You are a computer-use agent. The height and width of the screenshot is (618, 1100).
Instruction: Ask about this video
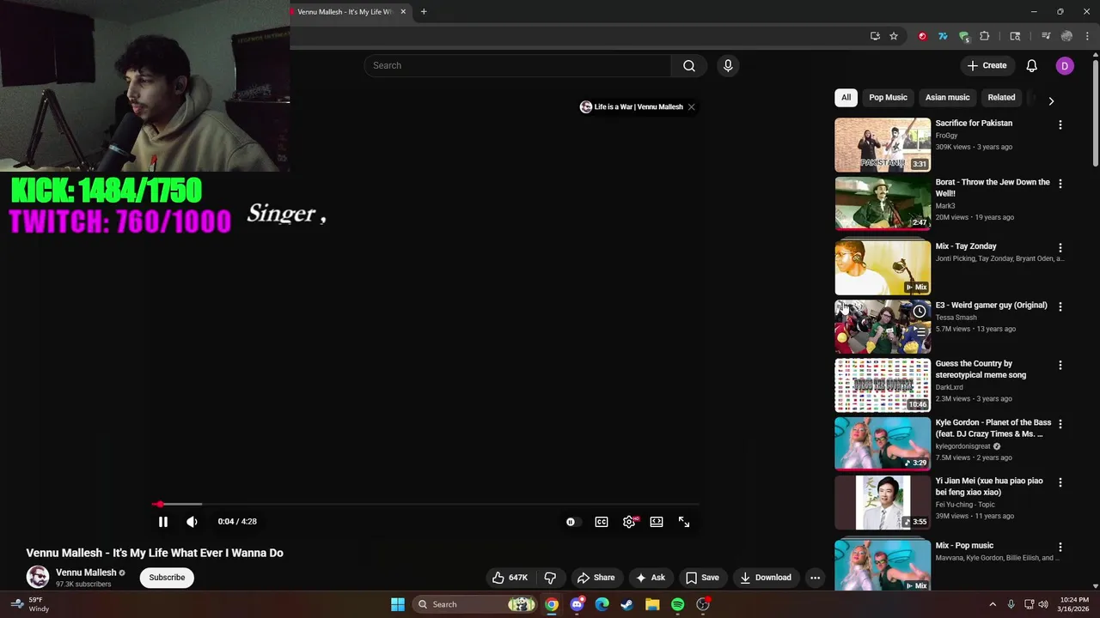point(650,578)
